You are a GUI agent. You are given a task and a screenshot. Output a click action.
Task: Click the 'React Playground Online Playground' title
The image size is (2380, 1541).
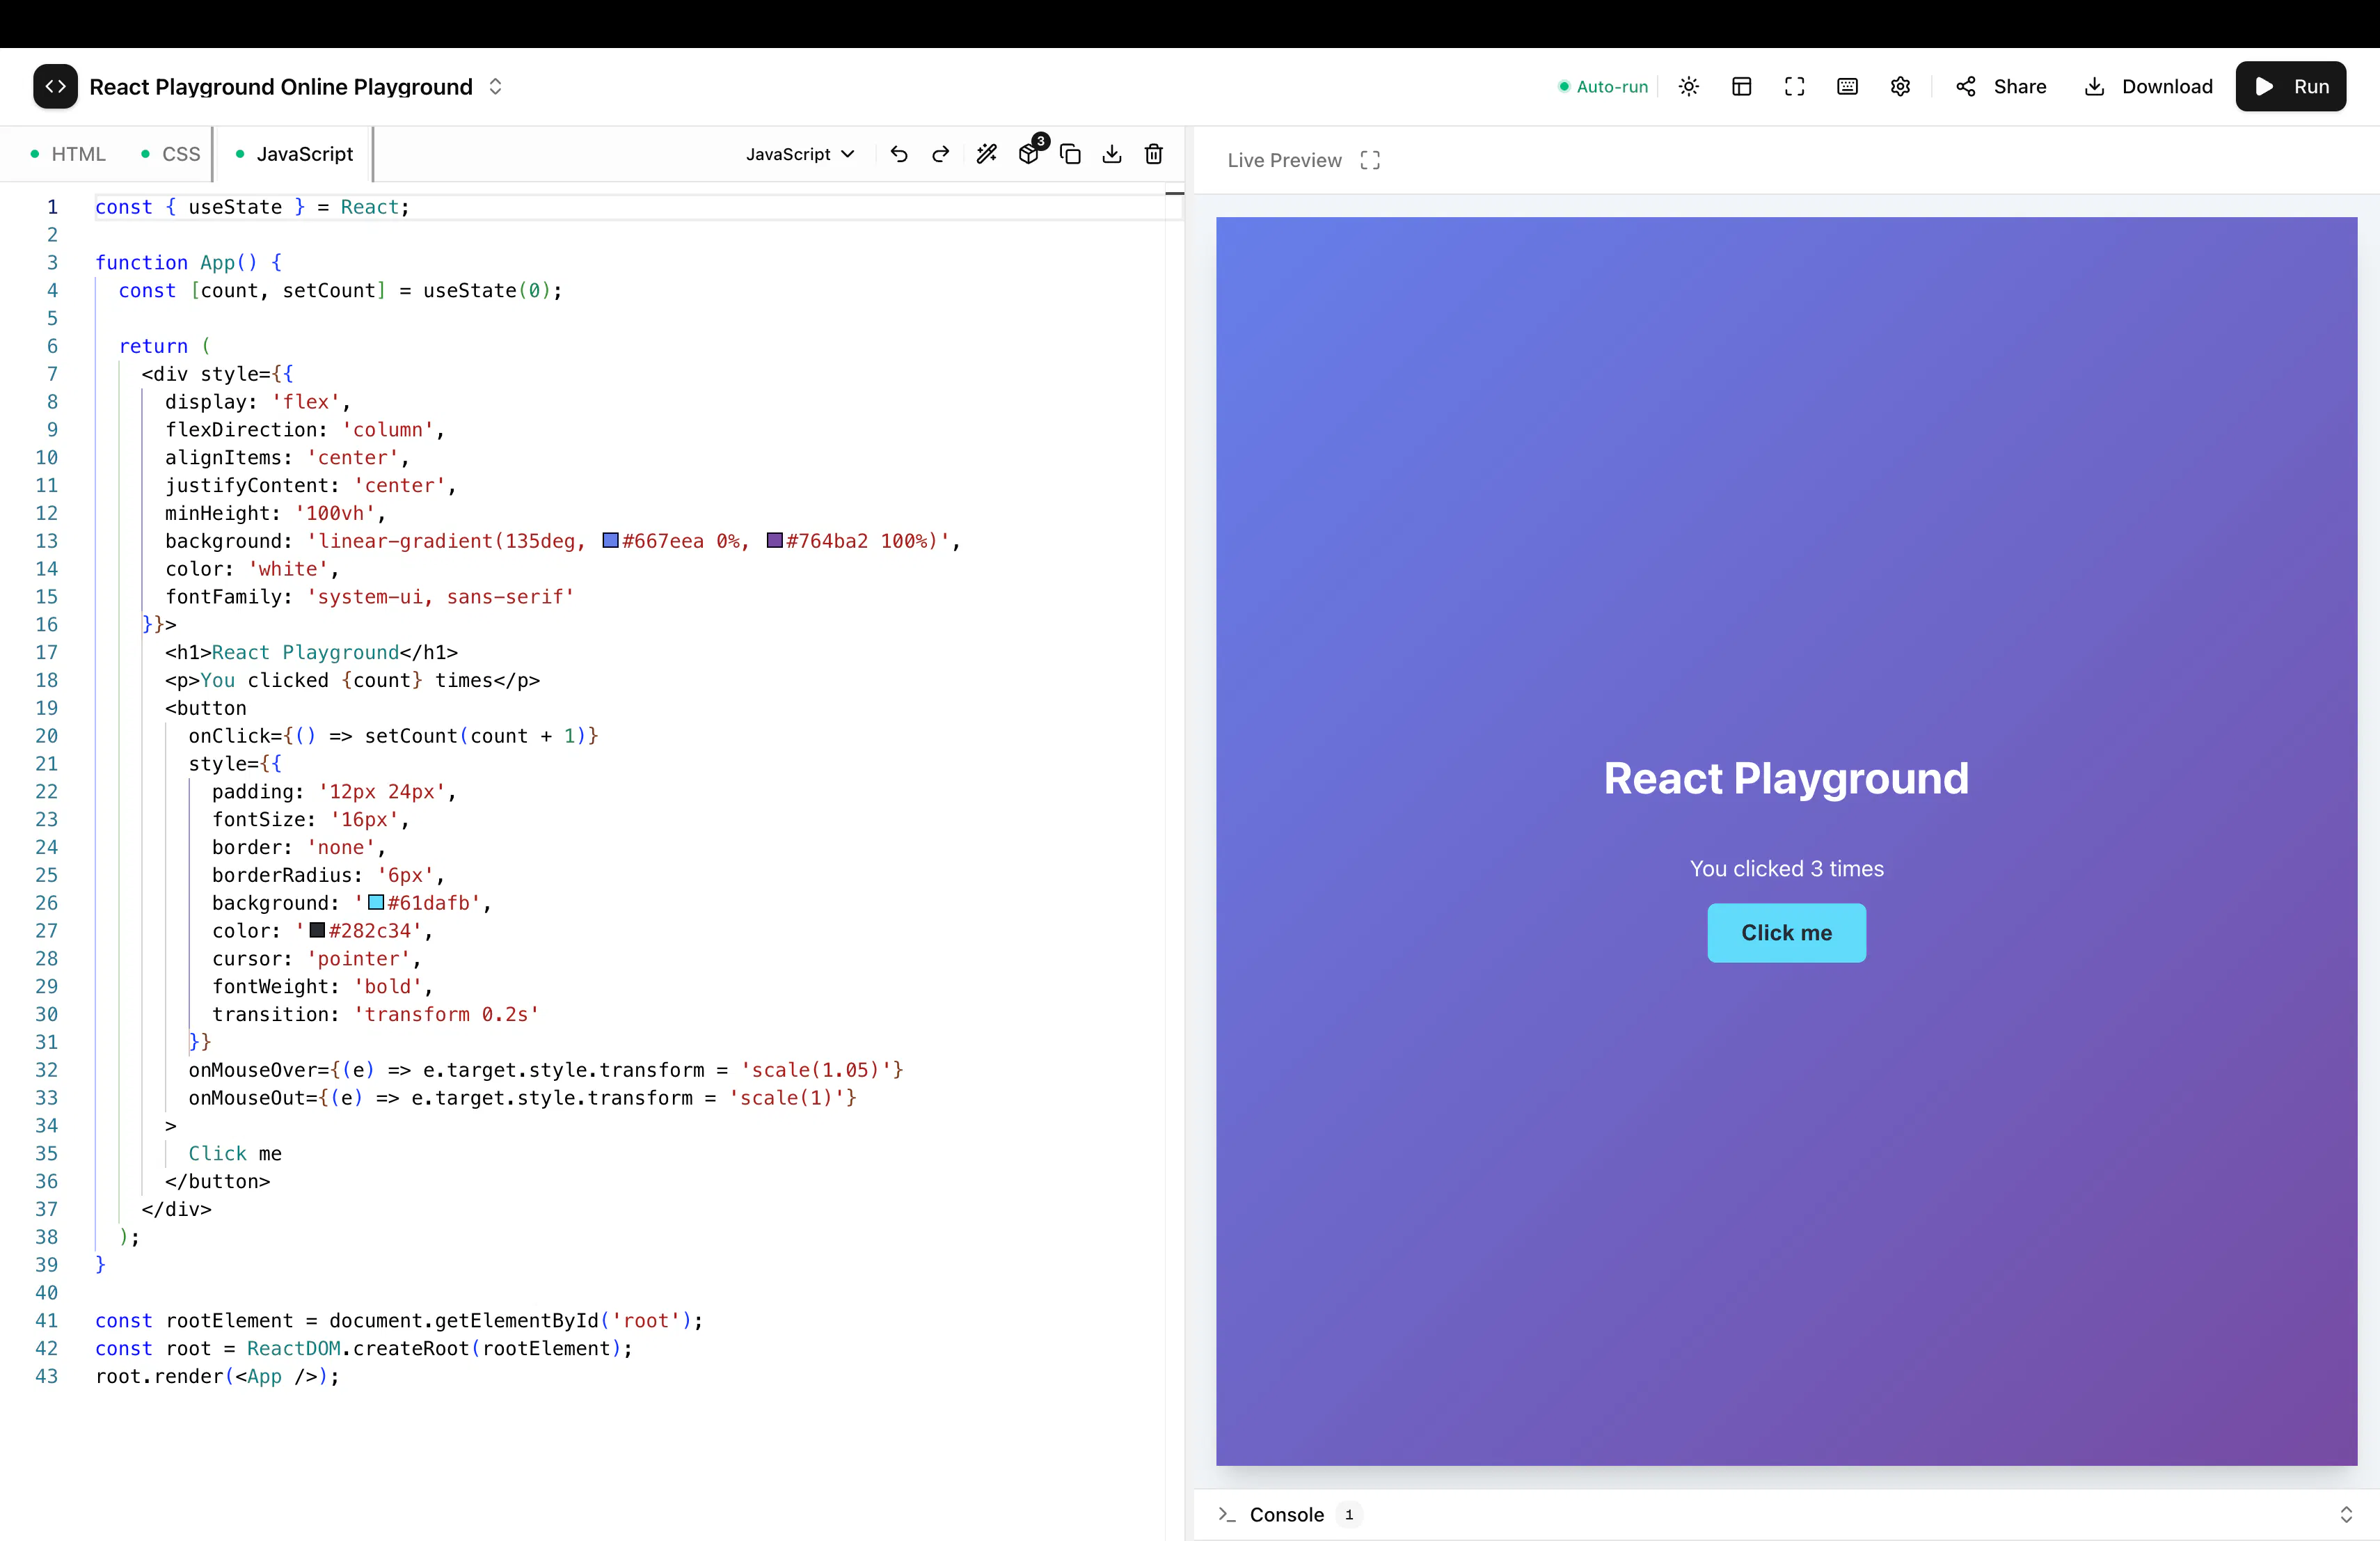point(281,87)
